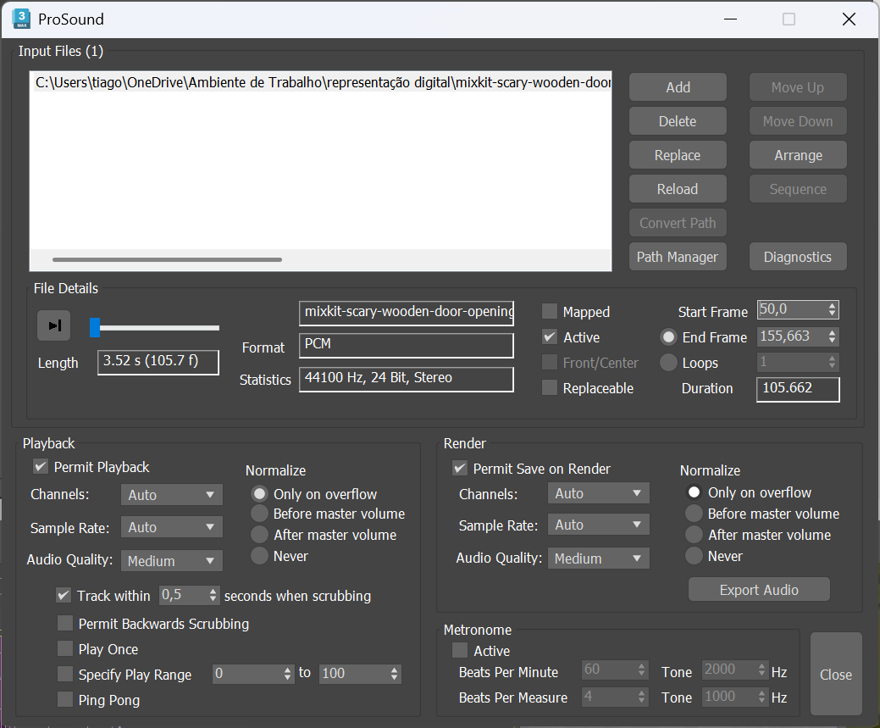Click the Add file button
Screen dimensions: 880x728
678,87
